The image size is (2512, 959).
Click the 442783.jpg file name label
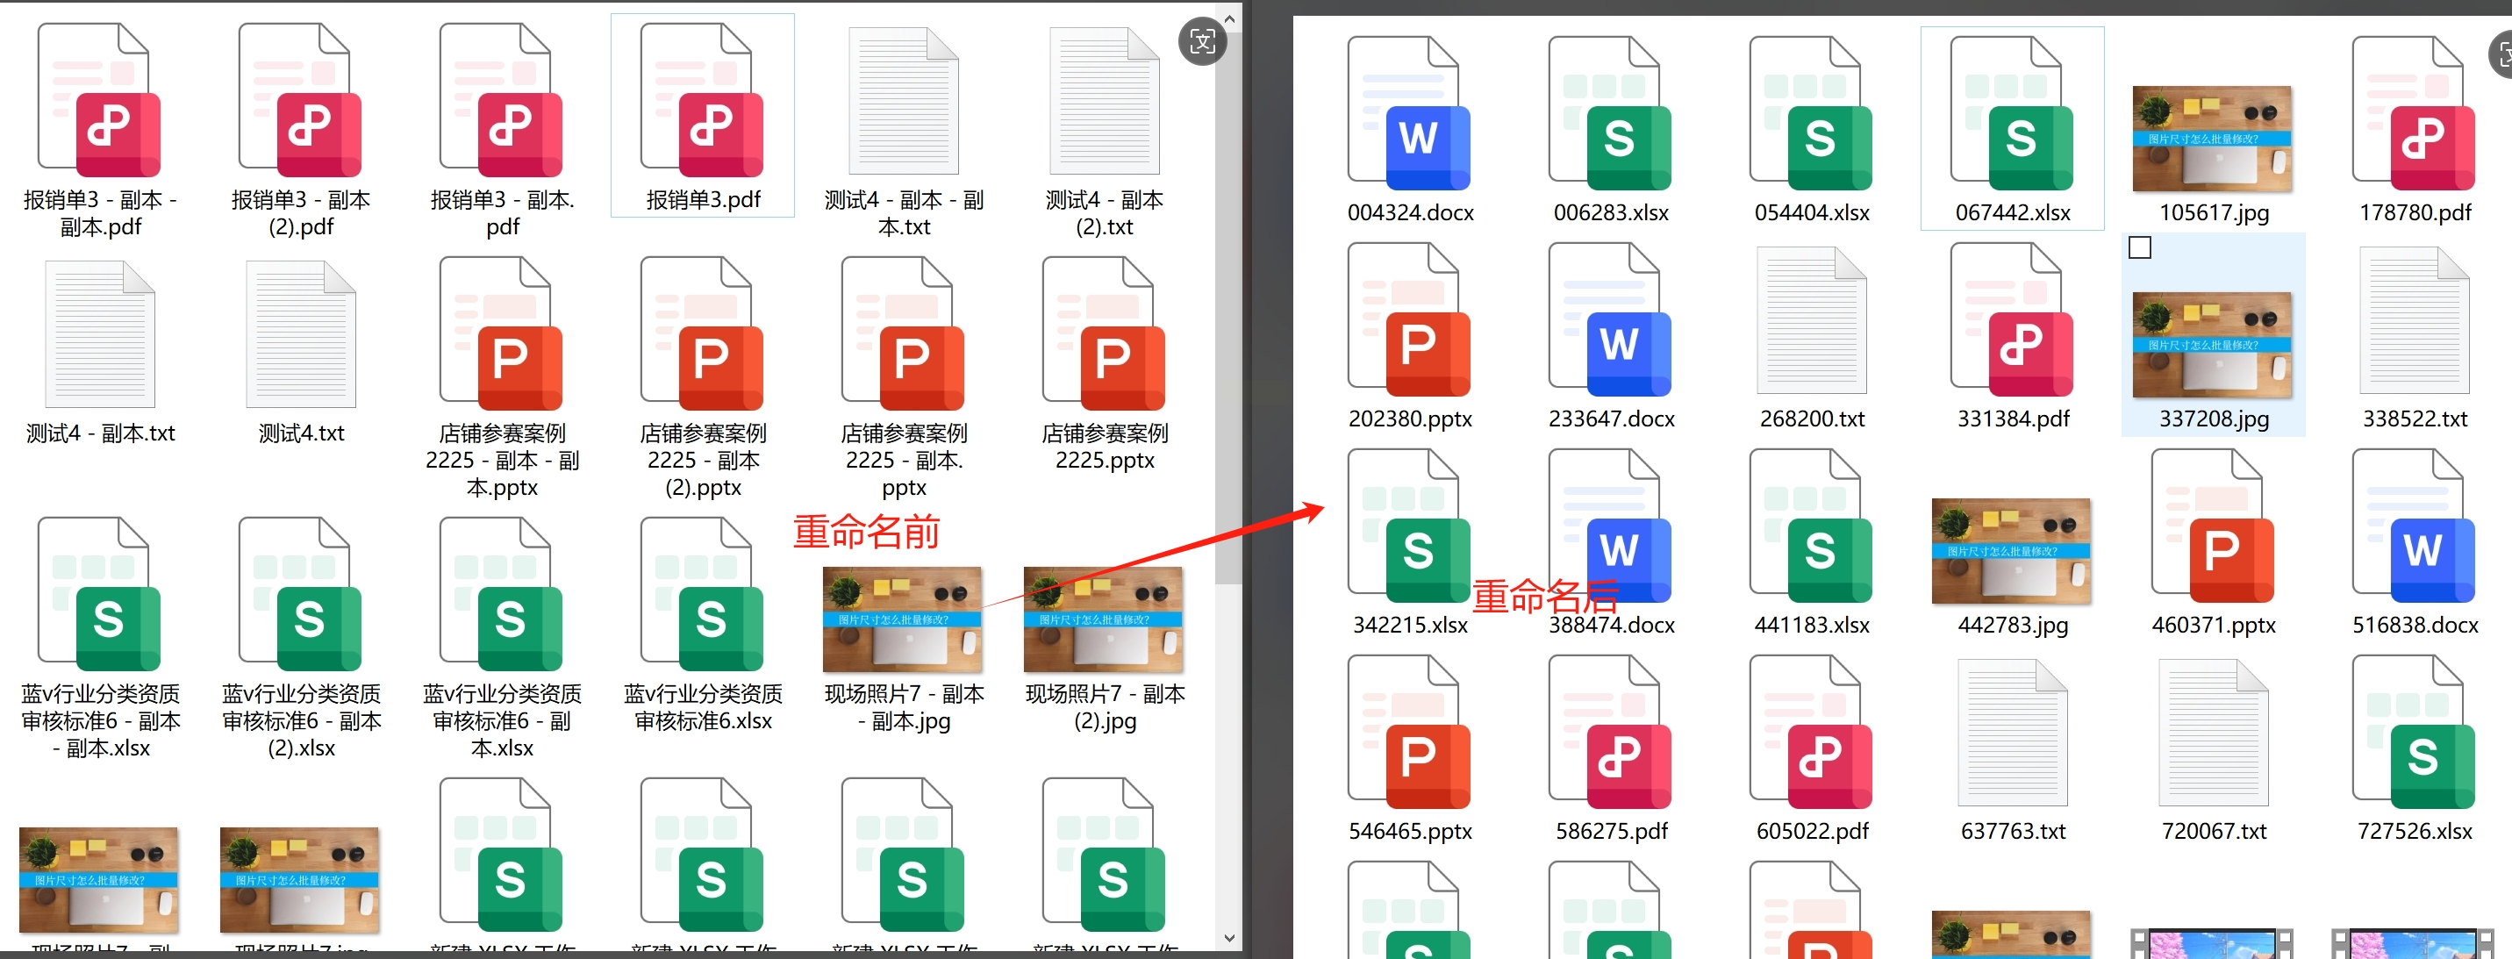pos(2013,625)
